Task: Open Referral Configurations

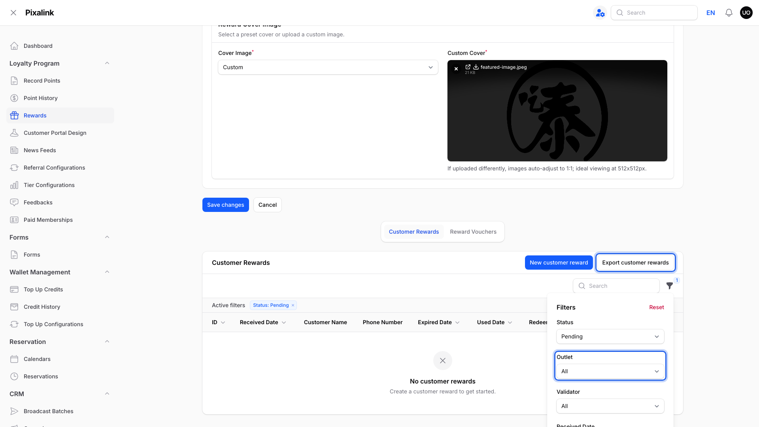Action: point(60,168)
